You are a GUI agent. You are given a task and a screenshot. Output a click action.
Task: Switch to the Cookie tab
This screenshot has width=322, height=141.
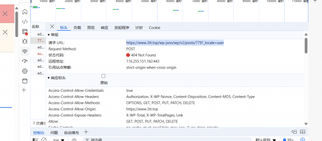(x=155, y=28)
